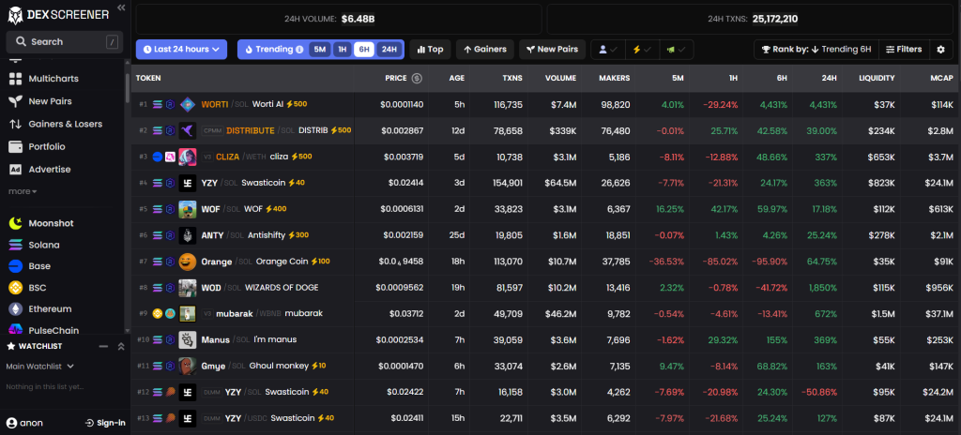The height and width of the screenshot is (435, 961).
Task: Toggle the boosted lightning filter checkbox
Action: [x=642, y=50]
